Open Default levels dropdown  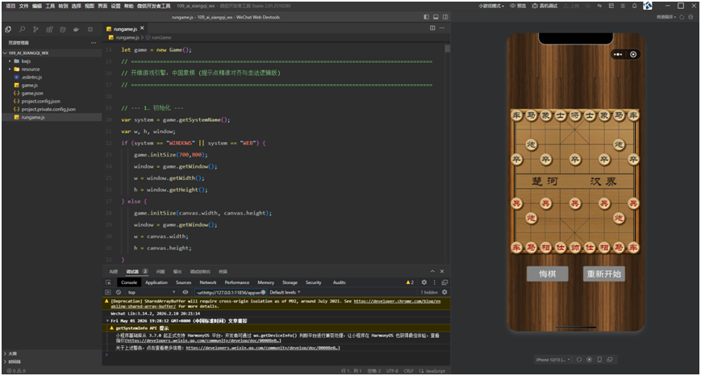285,292
